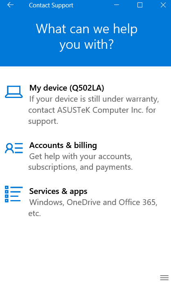Maximize the Contact Support window
Screen dimensions: 171x287
click(140, 5)
